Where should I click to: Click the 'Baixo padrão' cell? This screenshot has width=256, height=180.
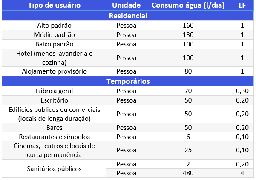54,44
